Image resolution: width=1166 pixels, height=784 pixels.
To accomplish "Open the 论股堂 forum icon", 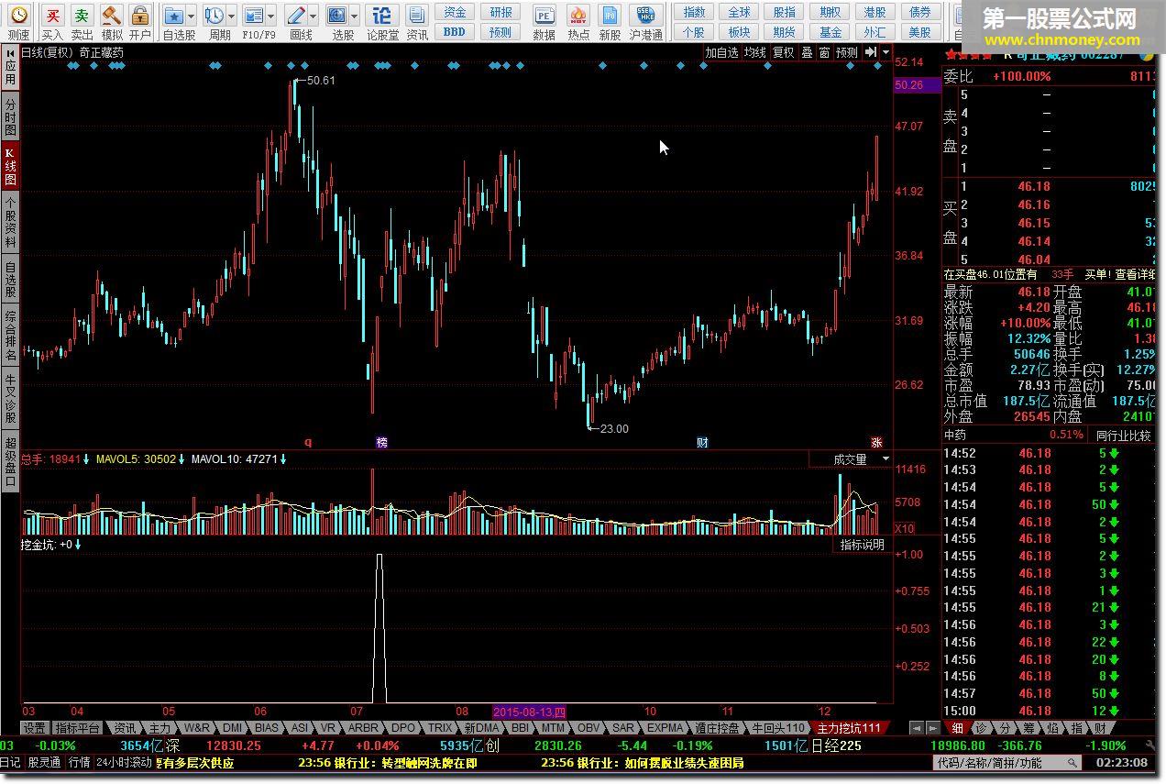I will (x=383, y=16).
